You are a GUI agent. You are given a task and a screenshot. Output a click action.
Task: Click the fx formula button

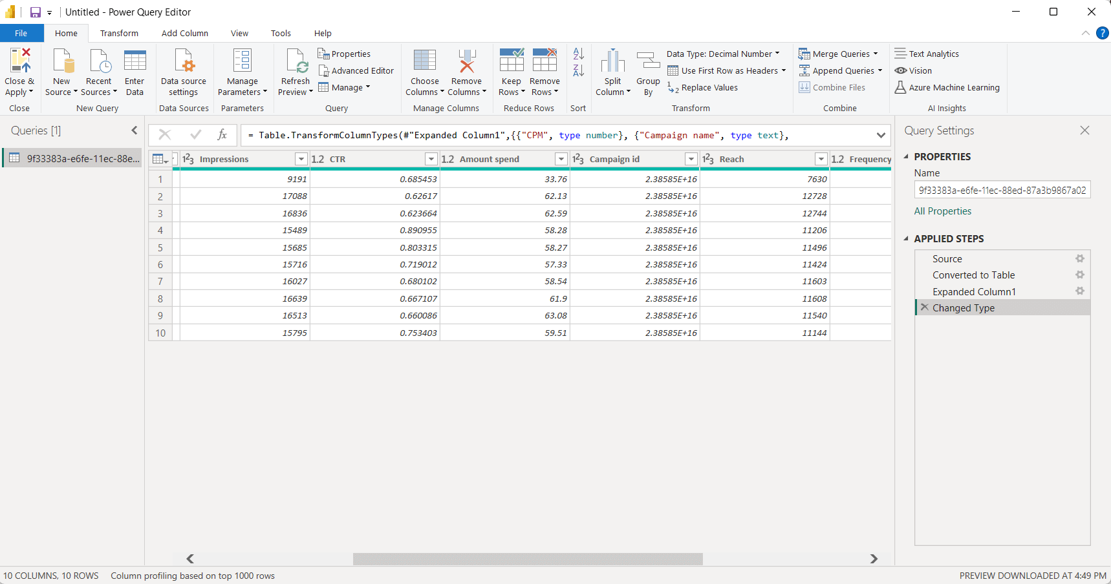[x=222, y=134]
